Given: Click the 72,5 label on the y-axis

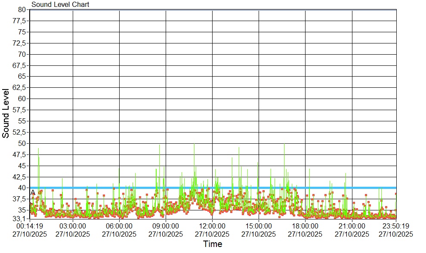Looking at the screenshot, I should coord(20,43).
